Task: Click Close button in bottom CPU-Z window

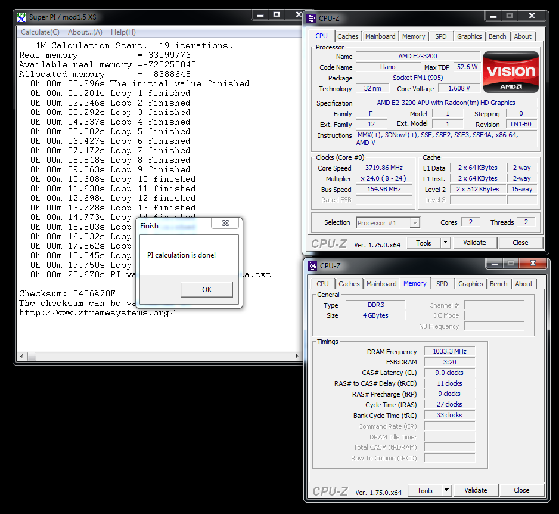Action: pyautogui.click(x=521, y=491)
